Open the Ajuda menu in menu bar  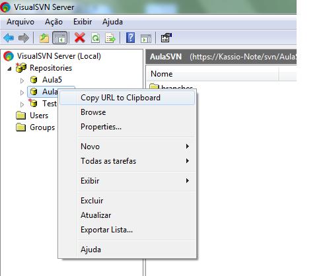pos(112,22)
